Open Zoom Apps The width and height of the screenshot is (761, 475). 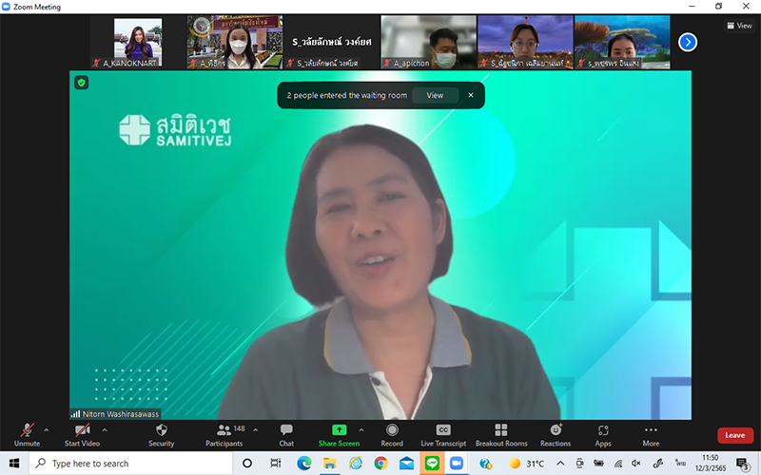pyautogui.click(x=603, y=435)
